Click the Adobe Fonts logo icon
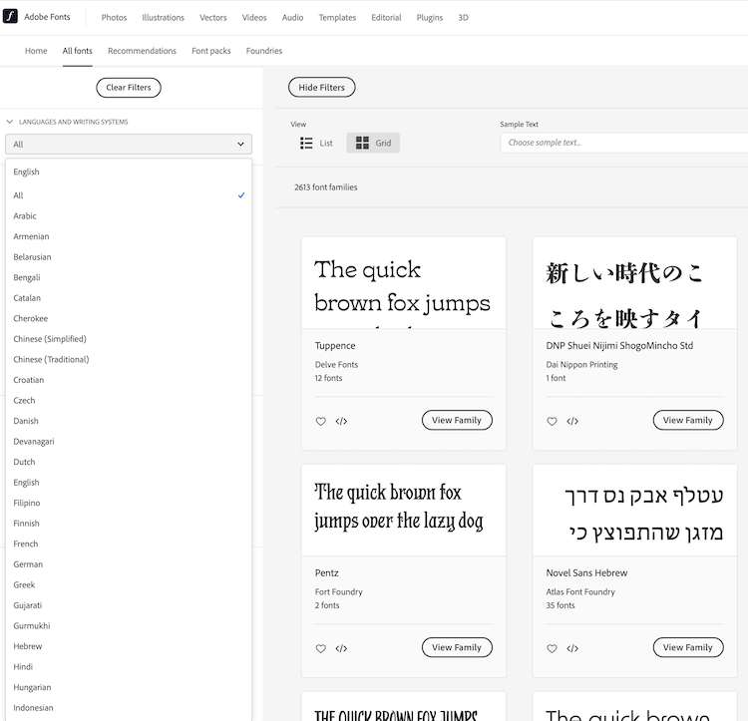The image size is (748, 721). 10,16
